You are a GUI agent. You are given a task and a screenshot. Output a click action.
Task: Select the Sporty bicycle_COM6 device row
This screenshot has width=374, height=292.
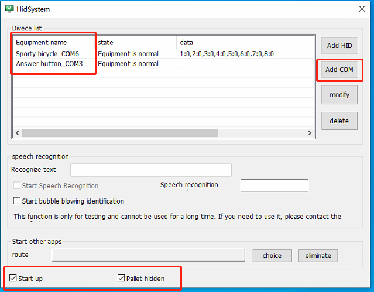(x=47, y=54)
